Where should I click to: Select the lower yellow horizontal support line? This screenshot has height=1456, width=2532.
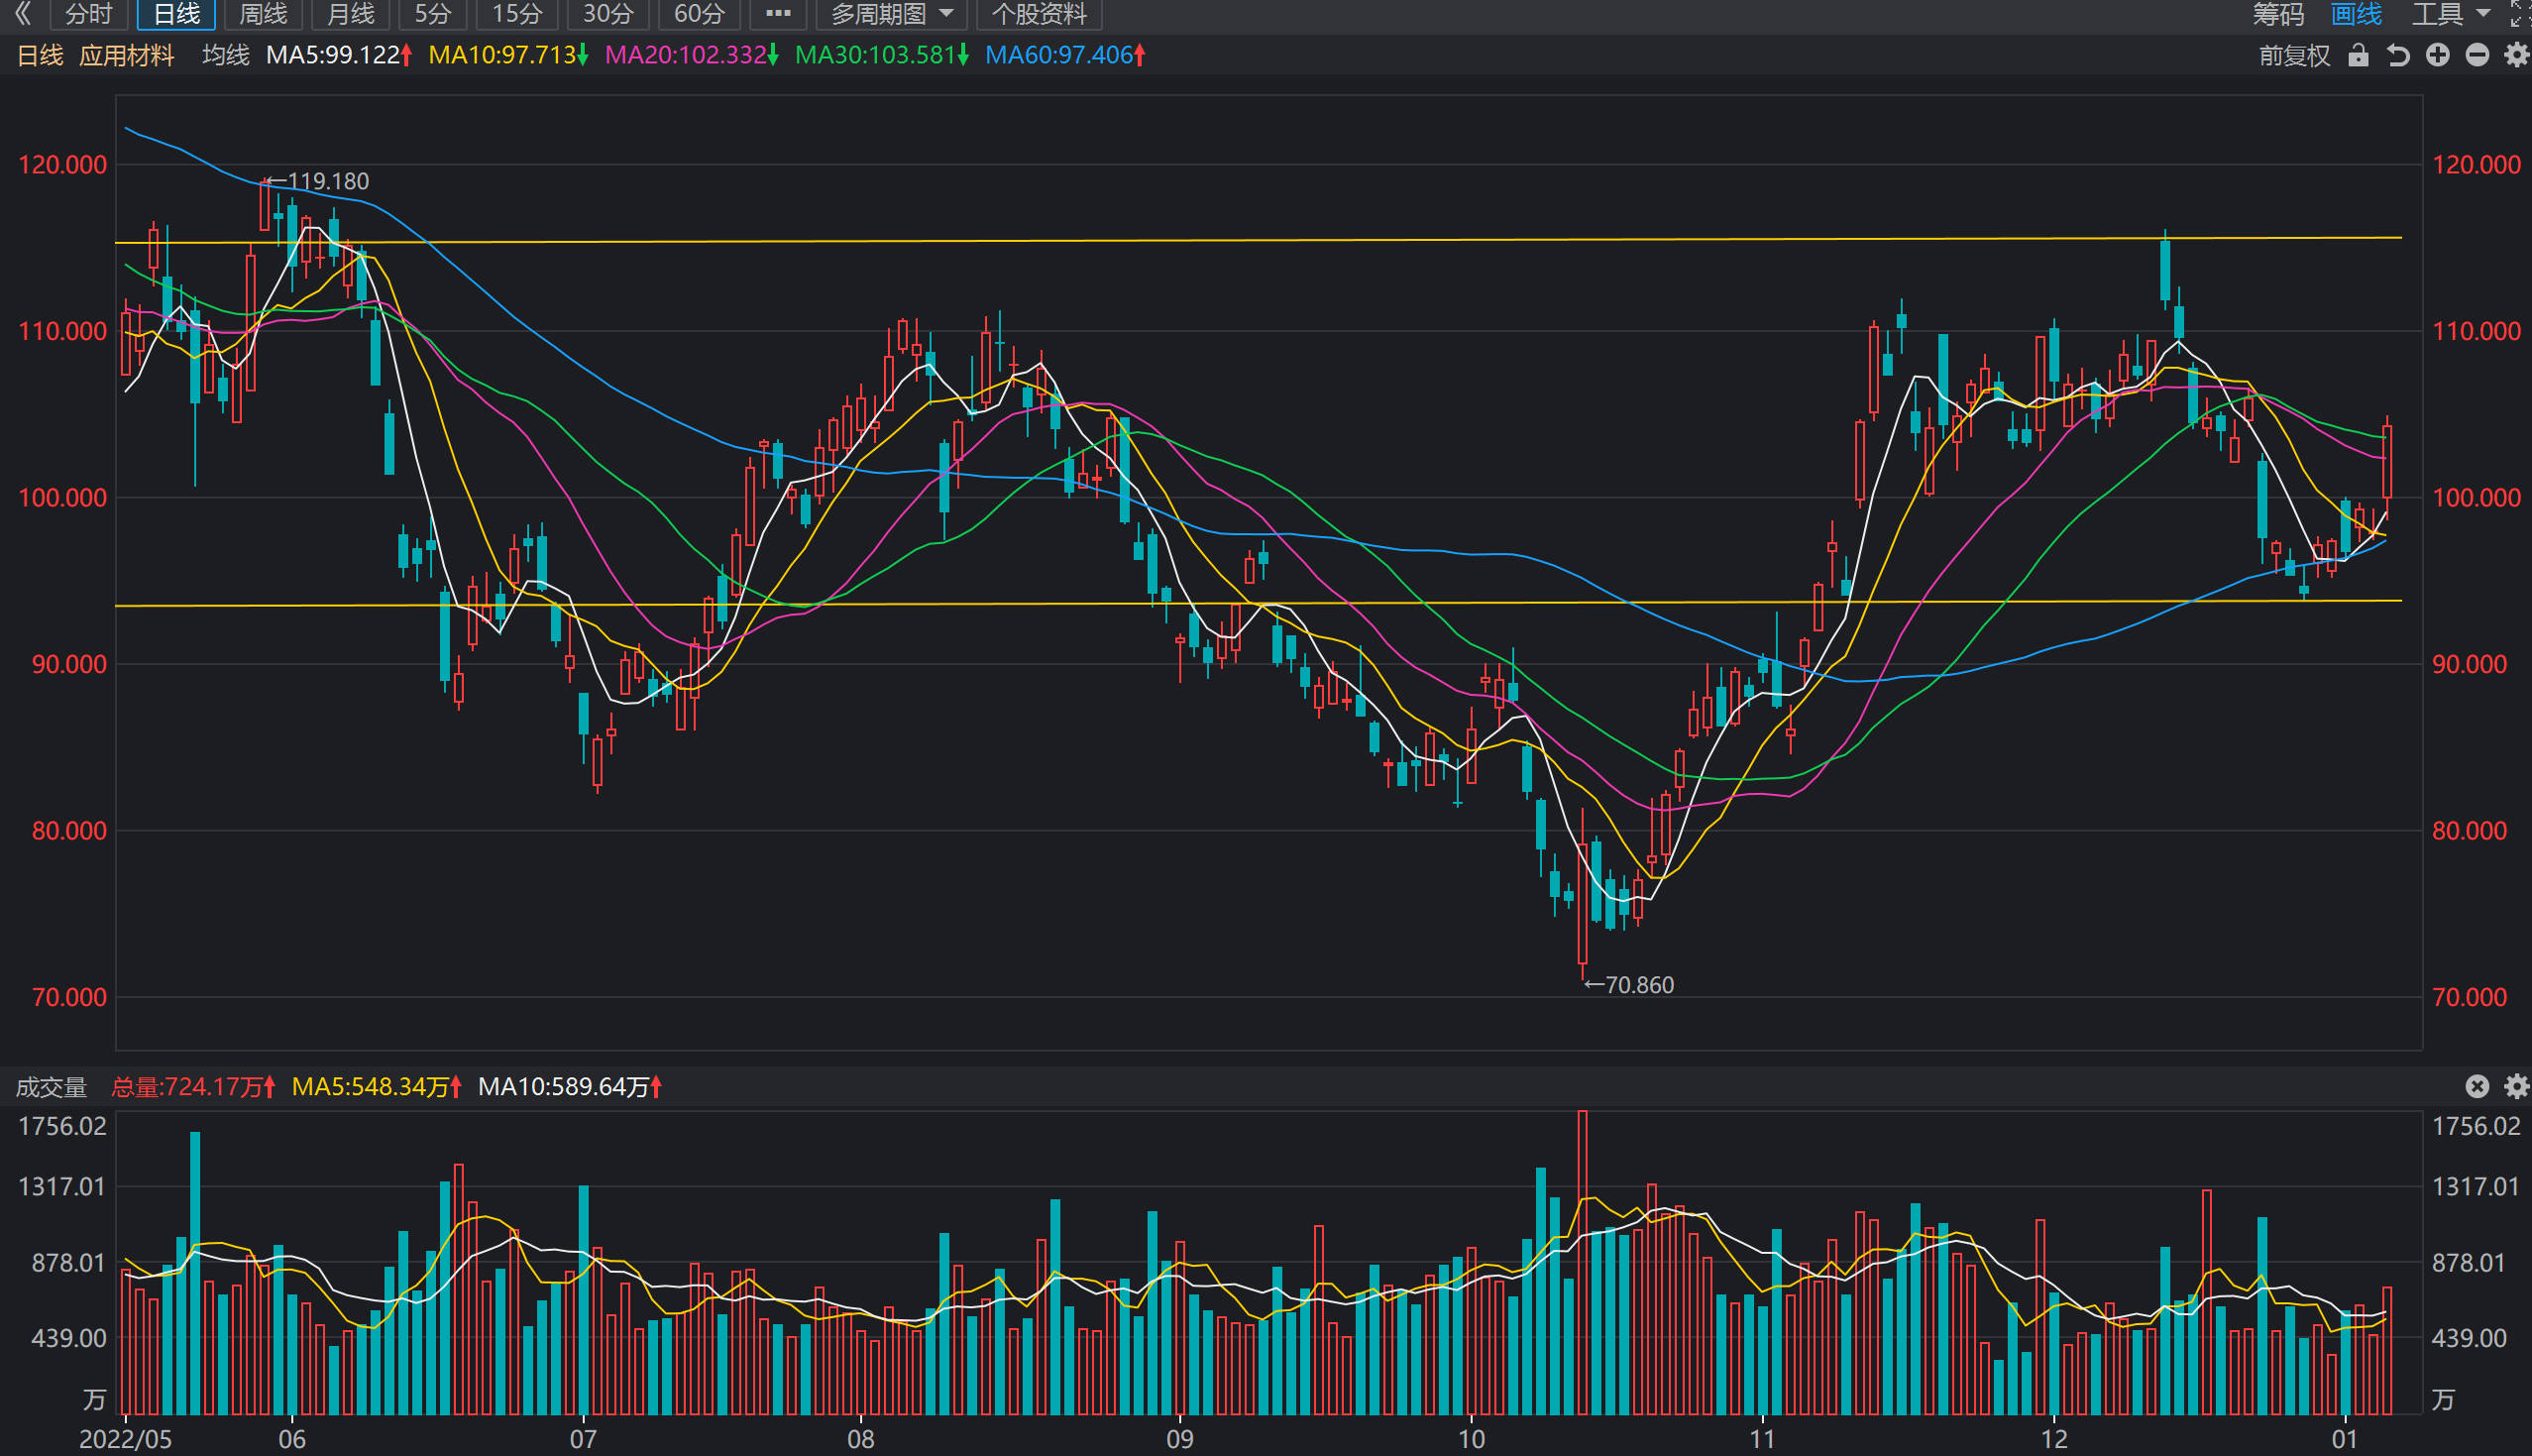click(1259, 603)
